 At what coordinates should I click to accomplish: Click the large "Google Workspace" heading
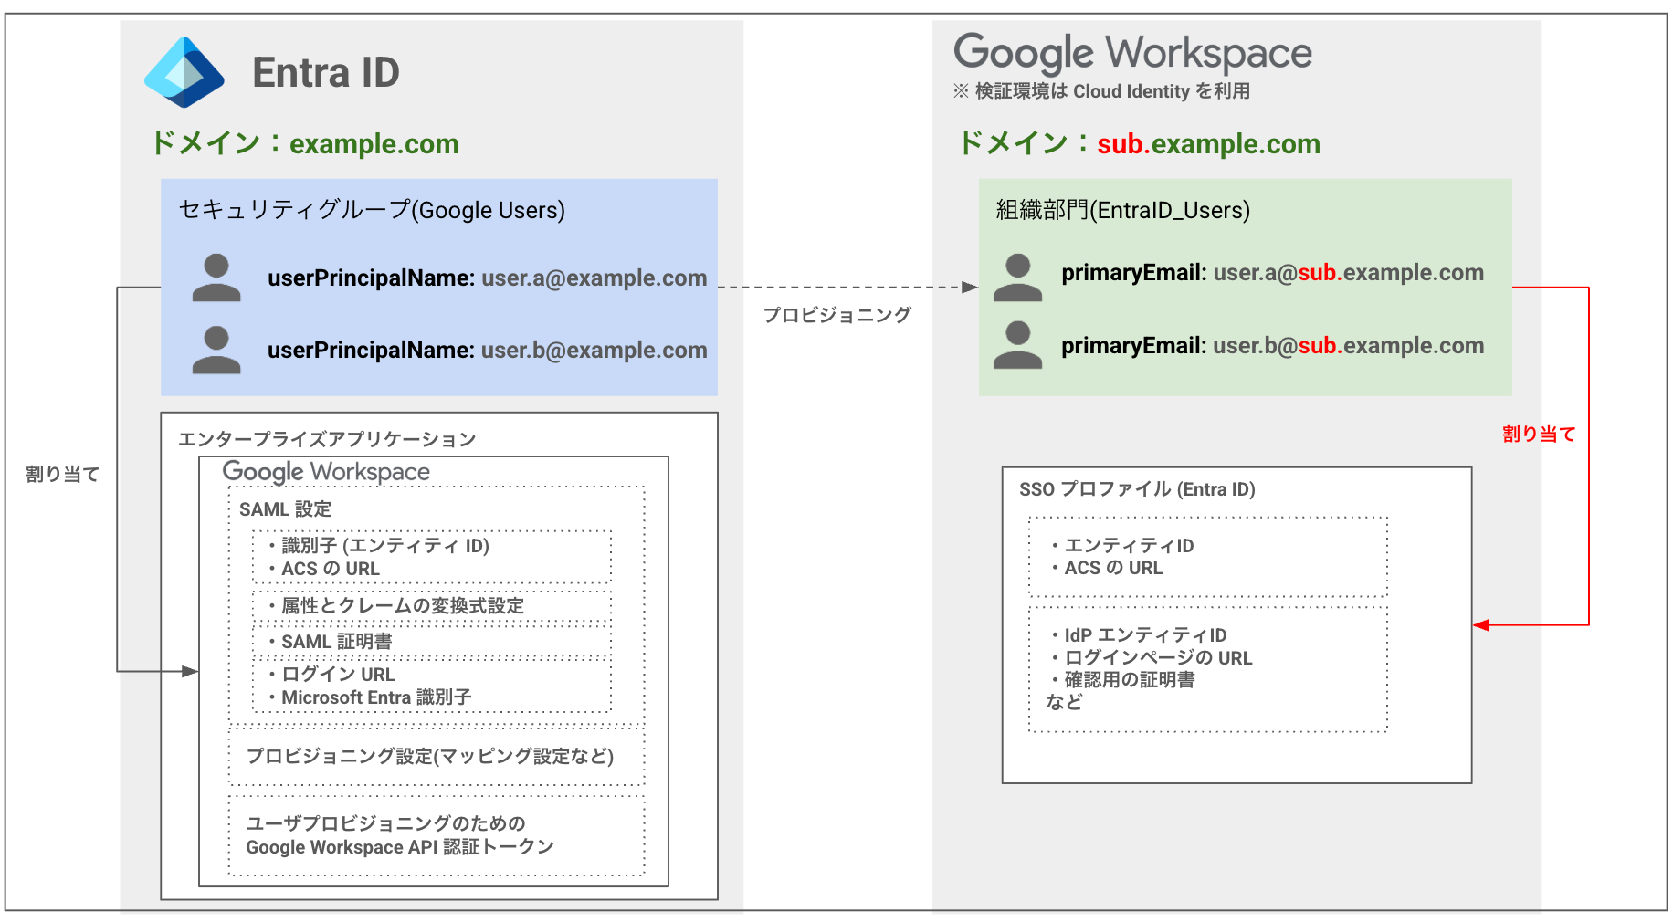pyautogui.click(x=1132, y=53)
